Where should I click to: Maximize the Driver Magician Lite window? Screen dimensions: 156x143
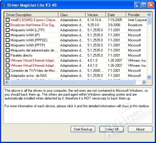pos(144,5)
